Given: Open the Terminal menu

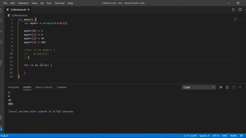Looking at the screenshot, I should 60,3.
